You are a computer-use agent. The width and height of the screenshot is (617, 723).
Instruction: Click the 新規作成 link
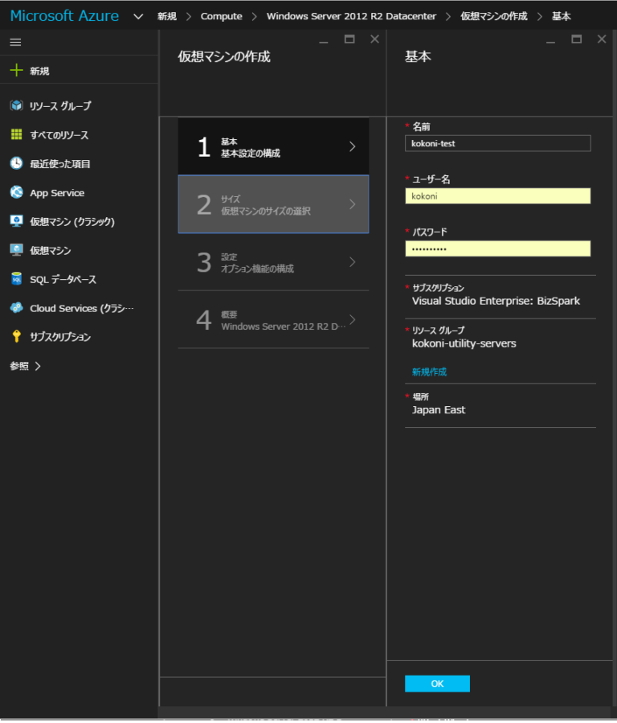429,372
